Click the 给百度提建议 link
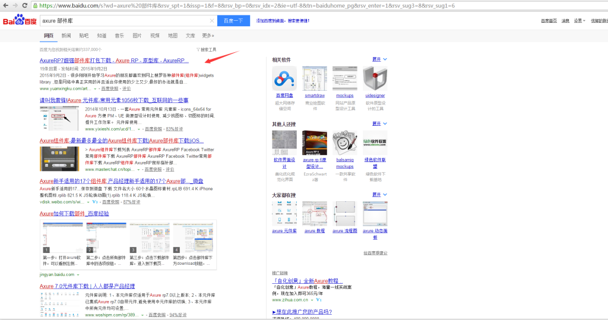The image size is (608, 320). [375, 254]
